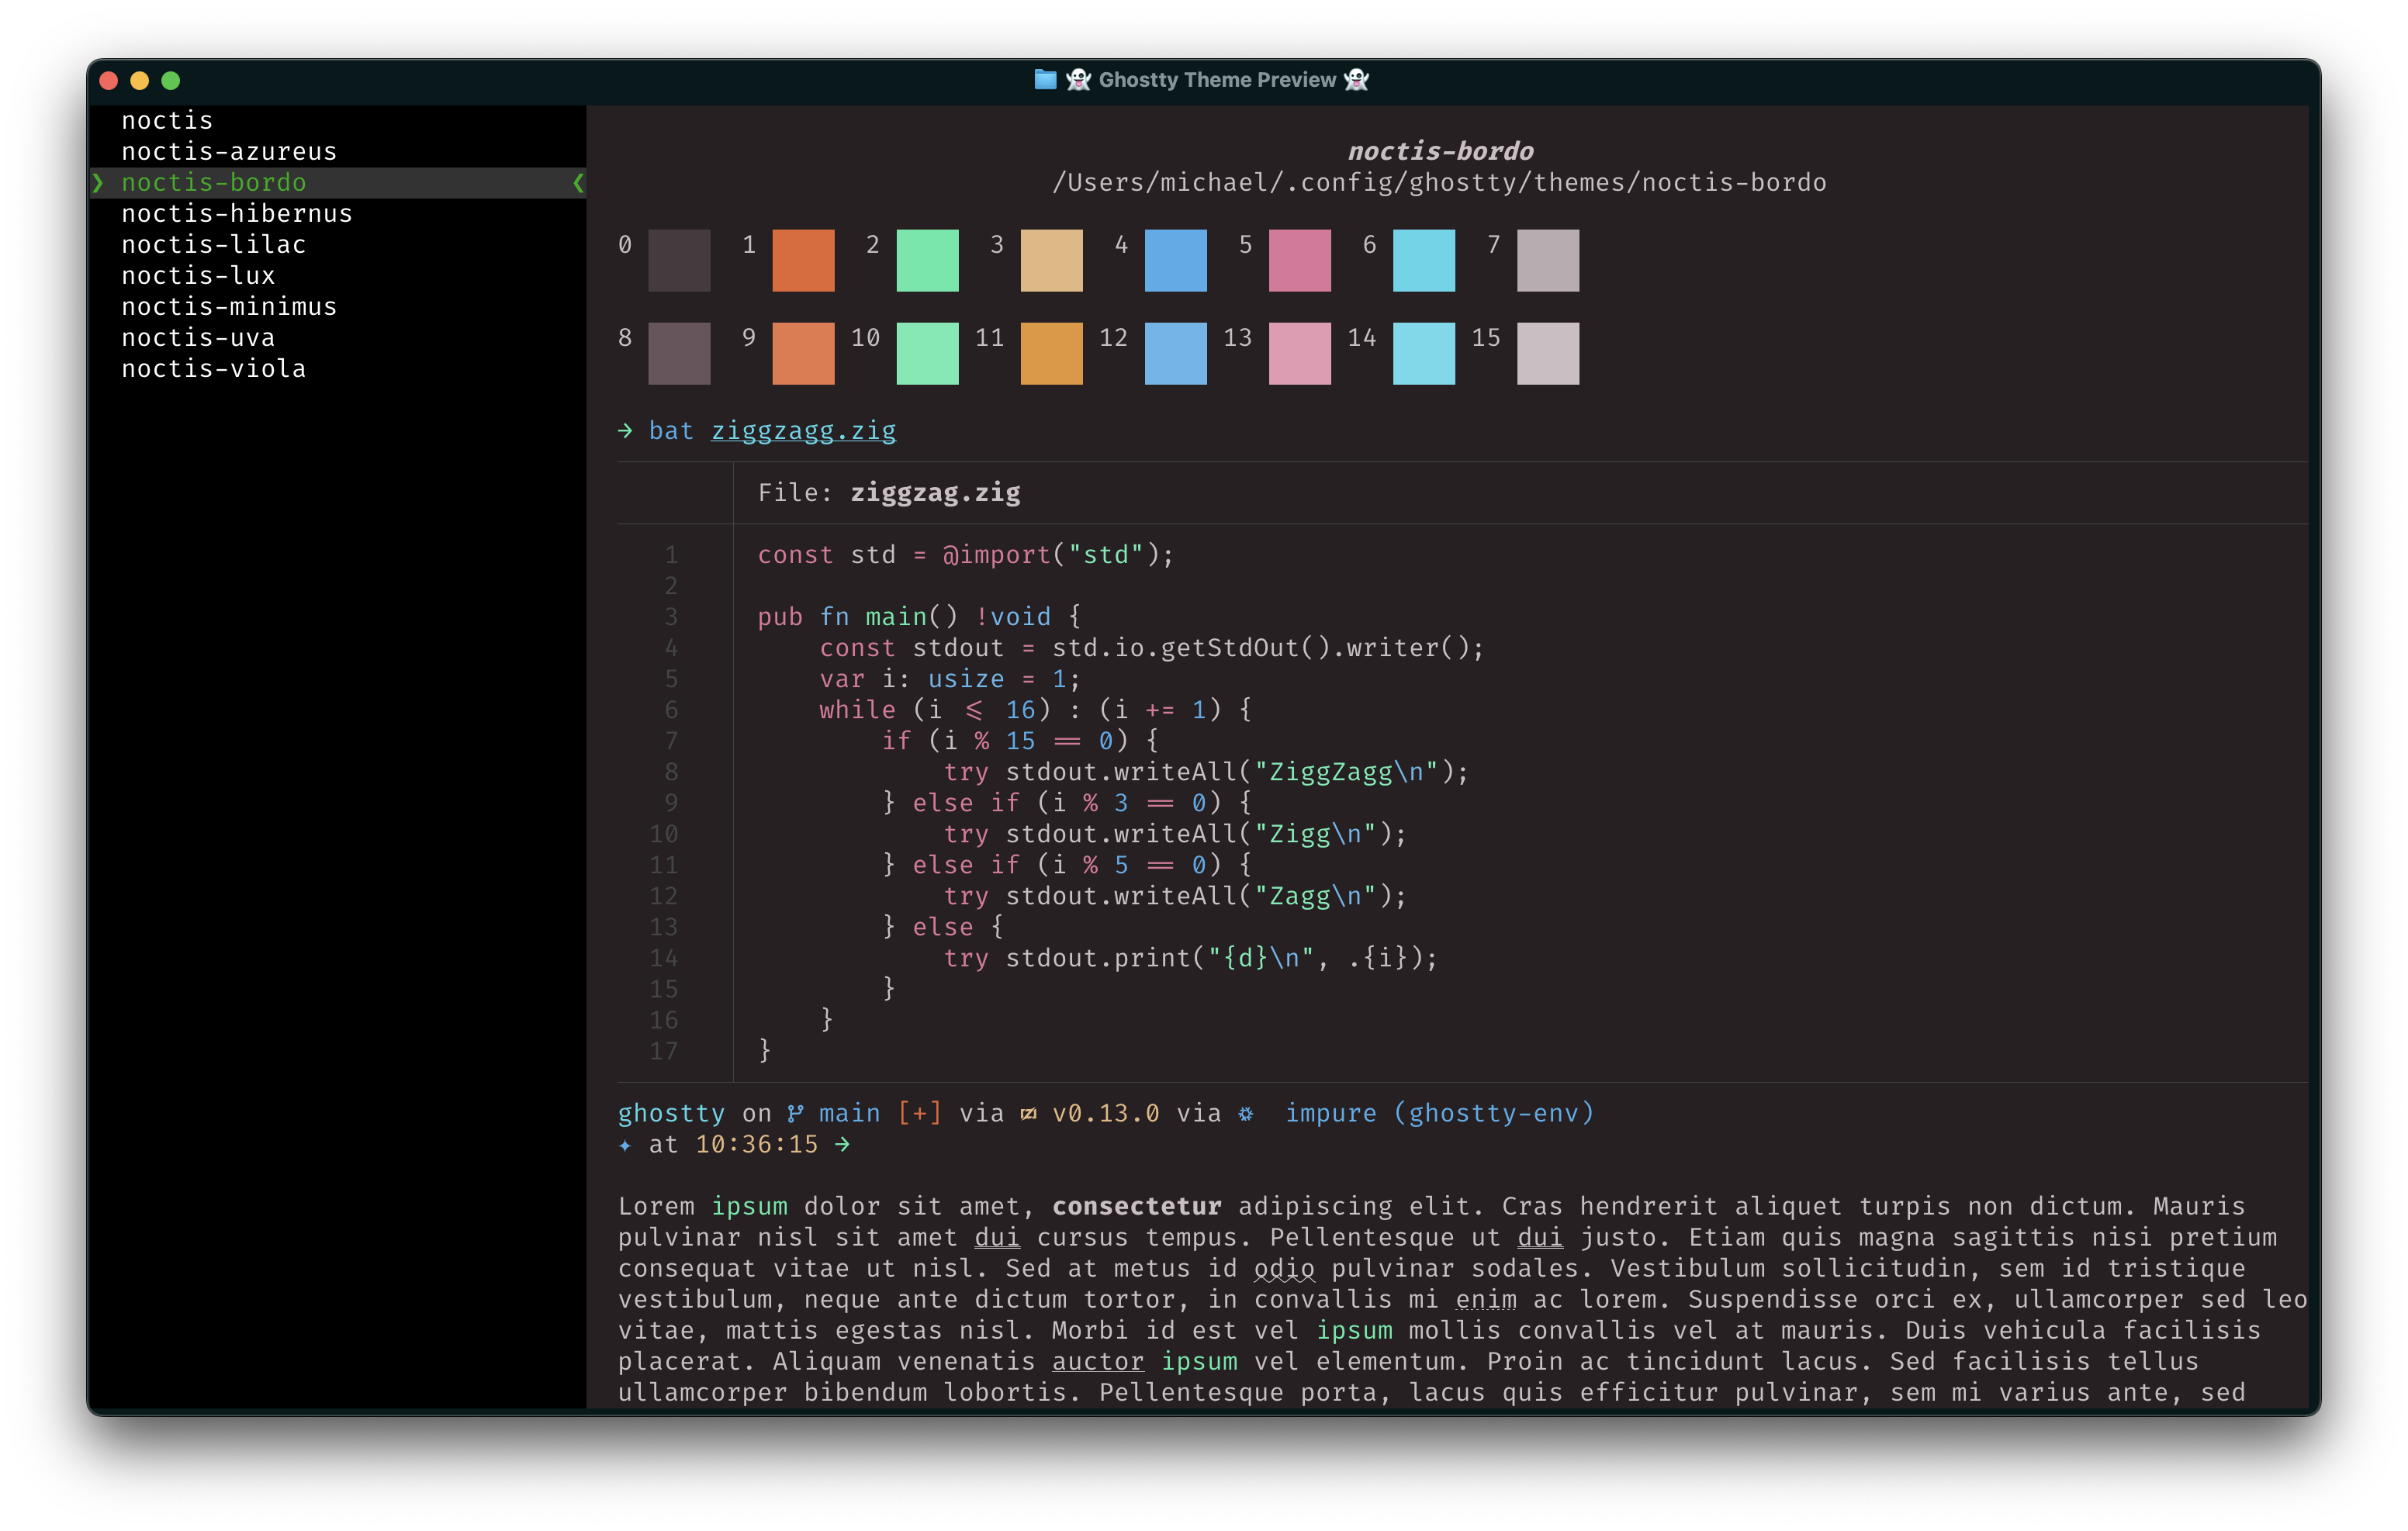The height and width of the screenshot is (1531, 2408).
Task: Click the pink swatch 5
Action: pos(1299,260)
